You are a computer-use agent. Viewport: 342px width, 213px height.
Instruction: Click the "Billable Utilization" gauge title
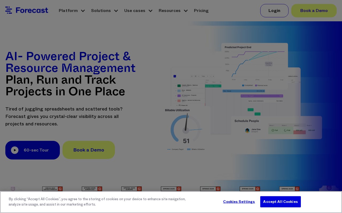(x=177, y=110)
